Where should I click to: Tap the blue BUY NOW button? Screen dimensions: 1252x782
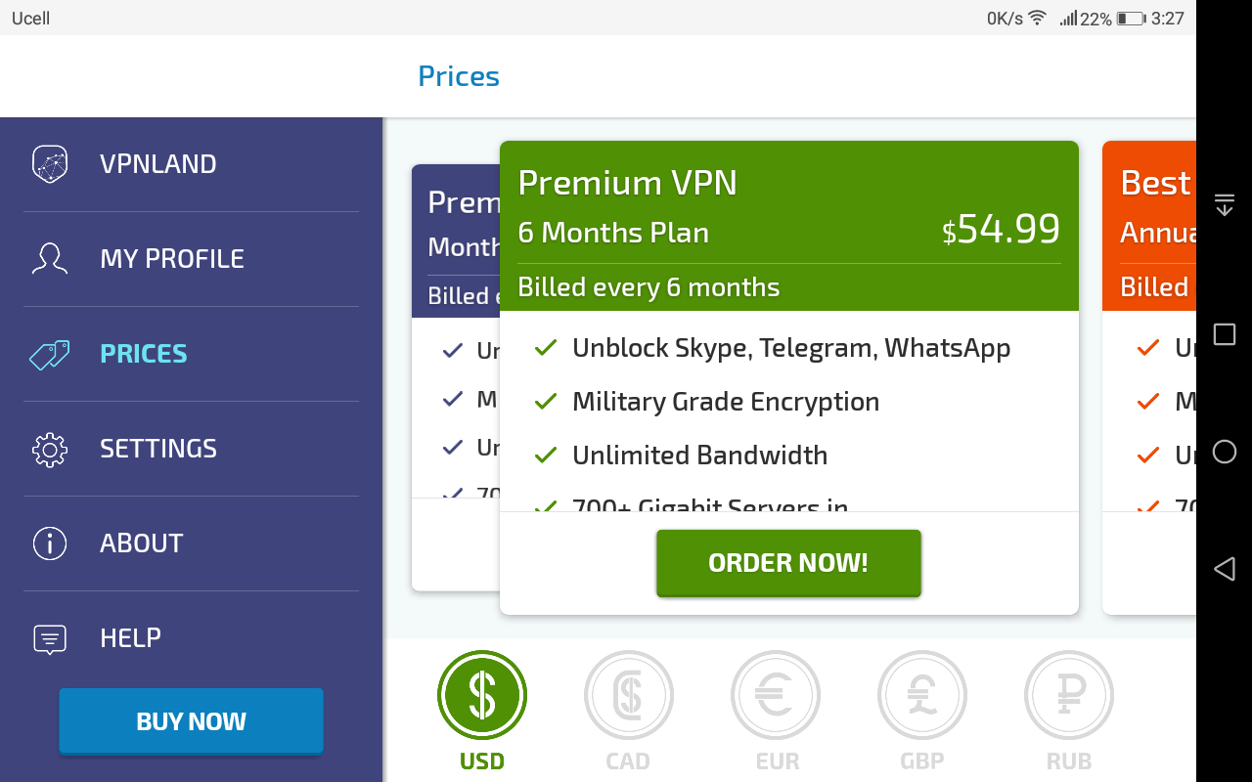click(192, 721)
